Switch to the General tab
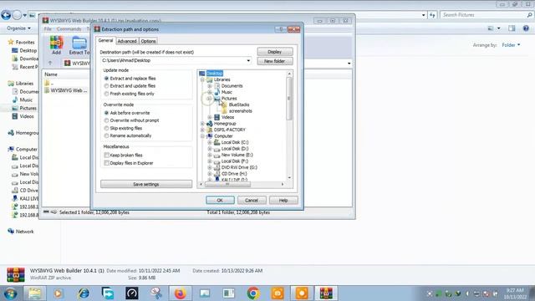 (105, 40)
